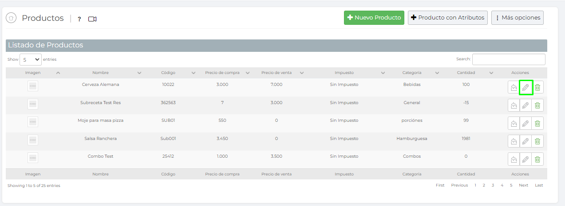Viewport: 565px width, 206px height.
Task: Open Moje para masa pizza image thumbnail
Action: pyautogui.click(x=33, y=122)
